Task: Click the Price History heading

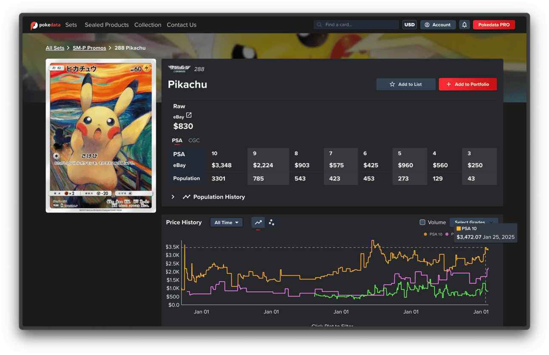Action: (x=184, y=223)
